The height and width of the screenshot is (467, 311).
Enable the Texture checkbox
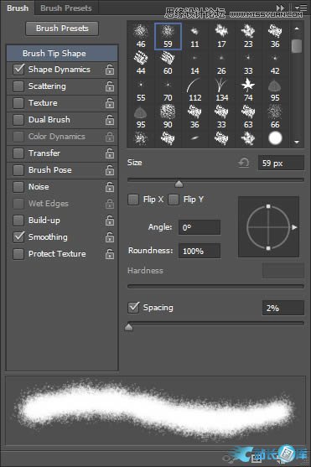click(18, 103)
